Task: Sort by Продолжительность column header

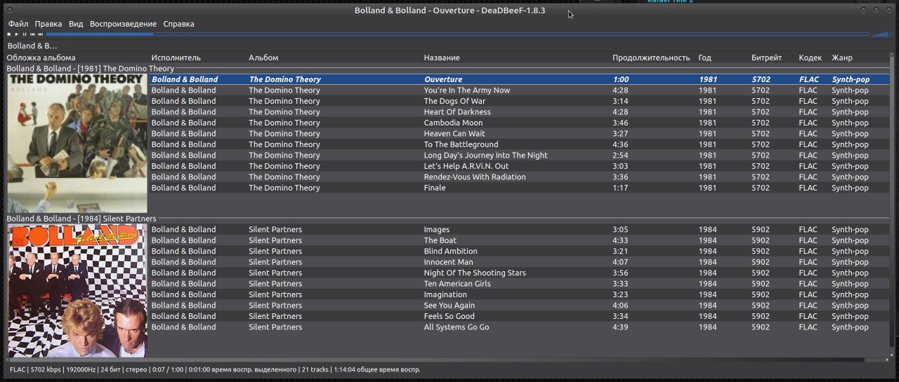Action: coord(651,57)
